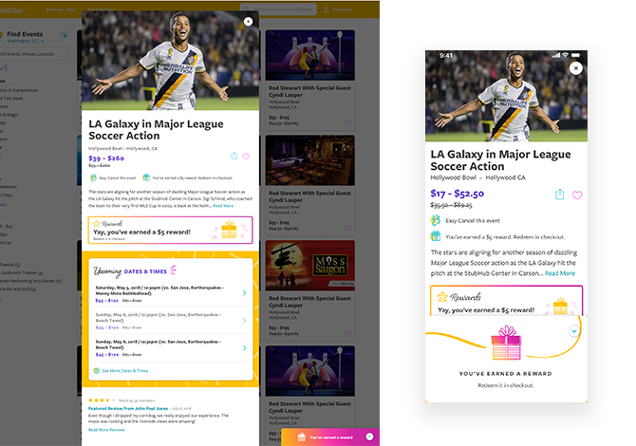The width and height of the screenshot is (636, 446).
Task: Toggle the heart favorite on mobile screen
Action: point(577,195)
